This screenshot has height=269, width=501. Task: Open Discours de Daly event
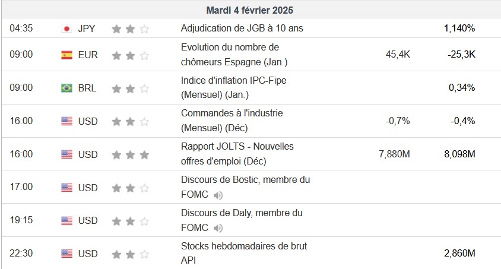[x=242, y=213]
